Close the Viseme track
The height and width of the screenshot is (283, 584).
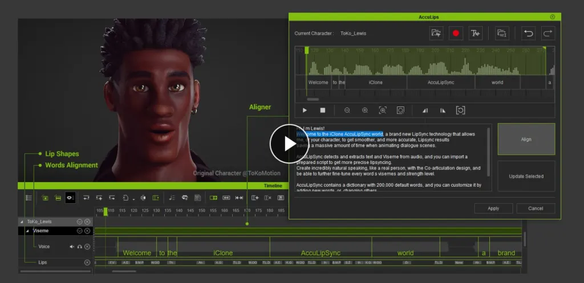point(87,231)
